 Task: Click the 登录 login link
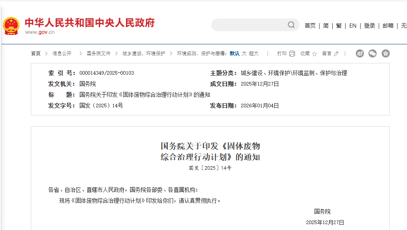(369, 26)
